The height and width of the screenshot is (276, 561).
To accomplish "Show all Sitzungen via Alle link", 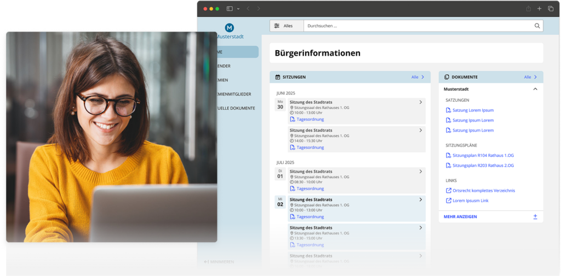I will (x=417, y=77).
